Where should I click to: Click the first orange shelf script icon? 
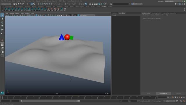click(49, 9)
